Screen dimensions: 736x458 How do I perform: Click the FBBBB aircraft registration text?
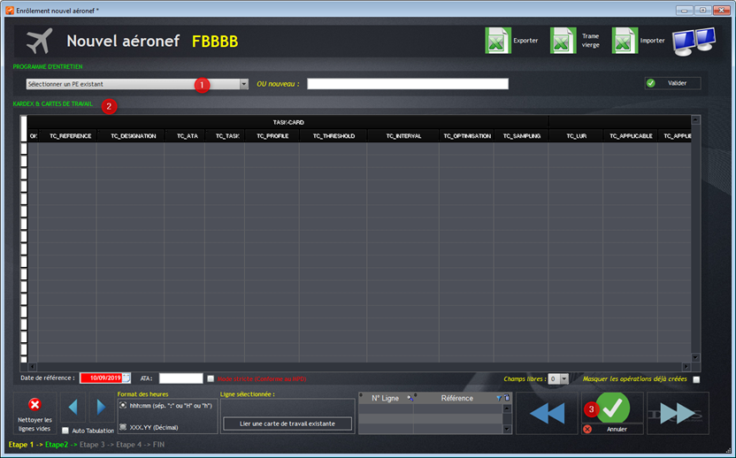point(215,42)
